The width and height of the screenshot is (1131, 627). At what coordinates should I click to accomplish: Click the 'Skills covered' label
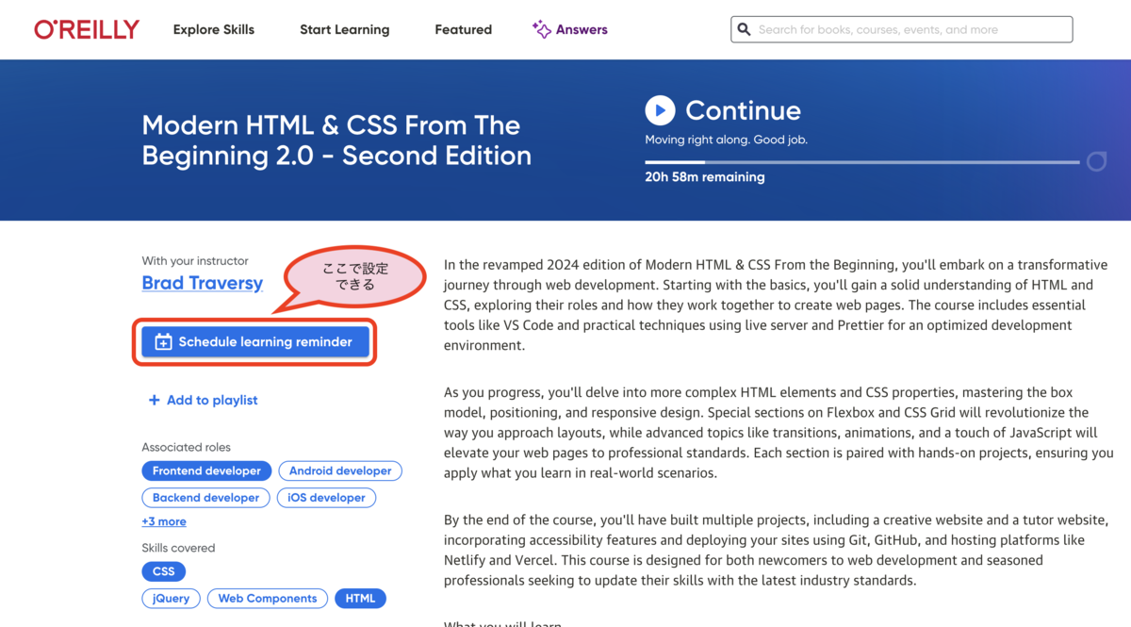pos(178,548)
